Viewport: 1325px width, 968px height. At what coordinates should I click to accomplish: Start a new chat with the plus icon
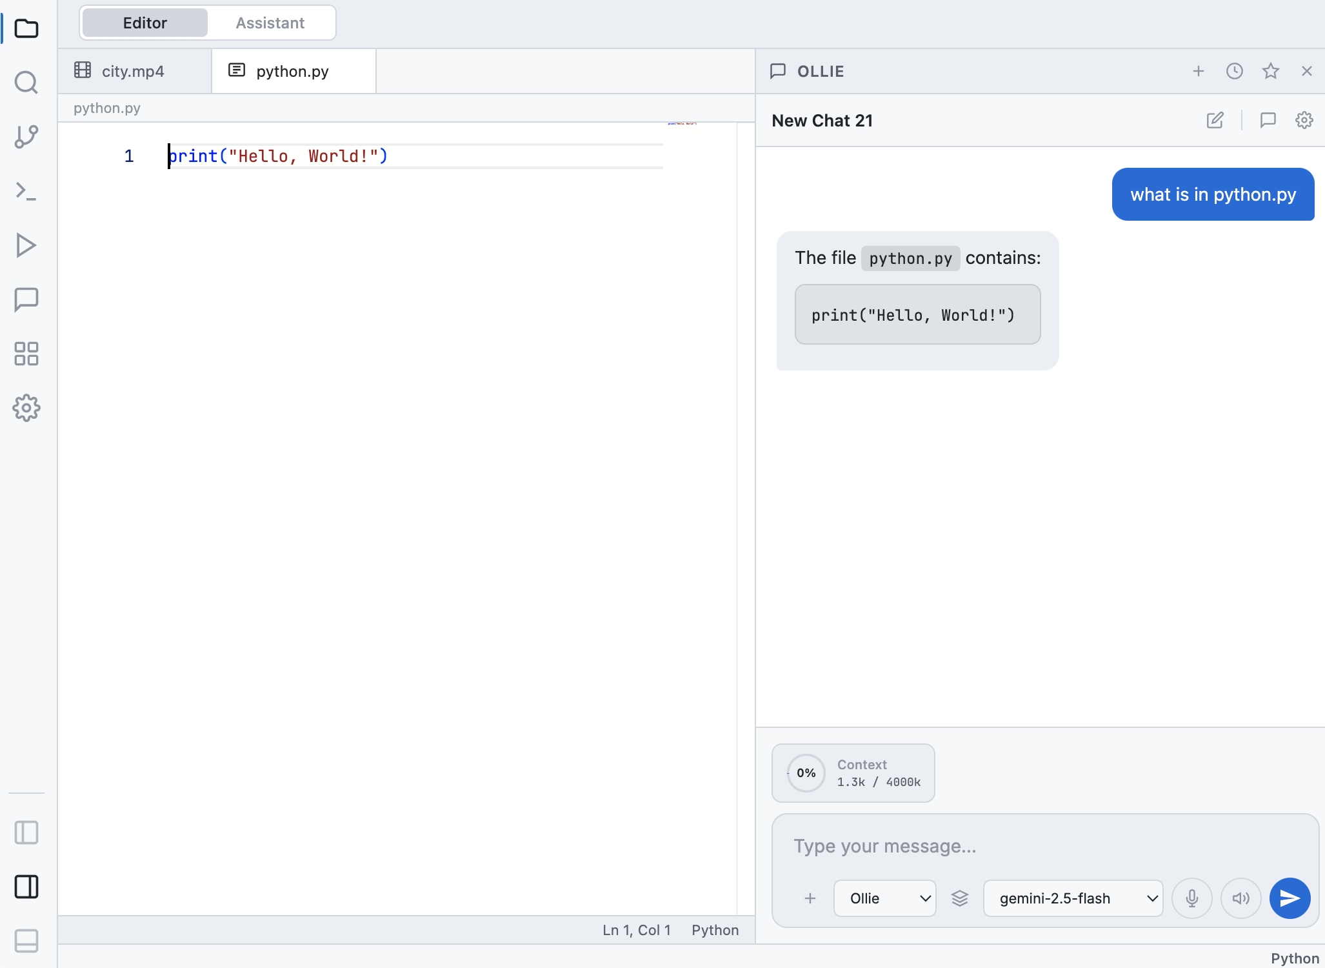click(1198, 71)
